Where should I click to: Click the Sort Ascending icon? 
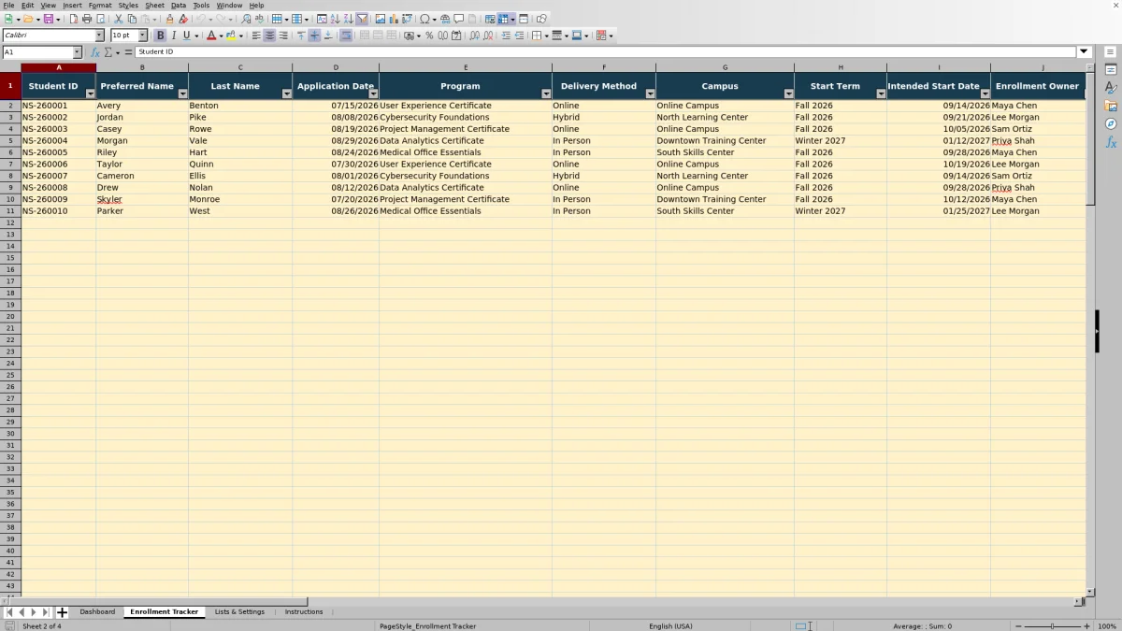point(336,19)
